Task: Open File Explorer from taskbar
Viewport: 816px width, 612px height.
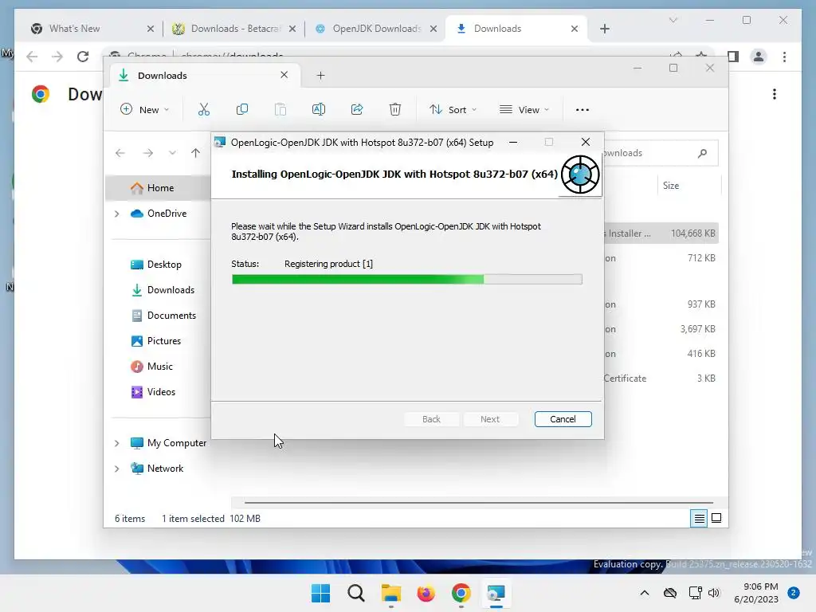Action: coord(390,593)
